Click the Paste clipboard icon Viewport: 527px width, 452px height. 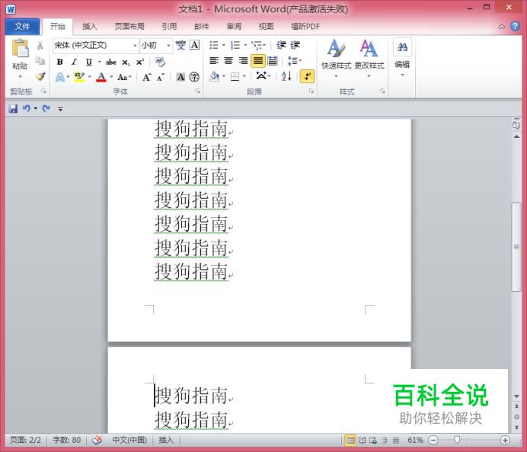(x=20, y=49)
